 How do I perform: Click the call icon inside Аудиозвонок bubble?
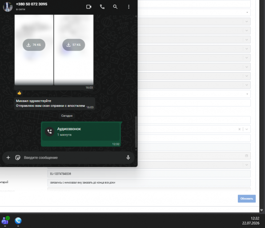point(49,131)
